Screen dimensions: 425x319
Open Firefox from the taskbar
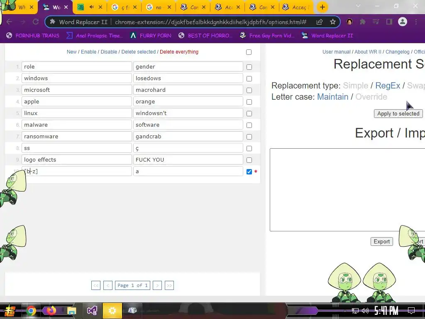tap(51, 310)
